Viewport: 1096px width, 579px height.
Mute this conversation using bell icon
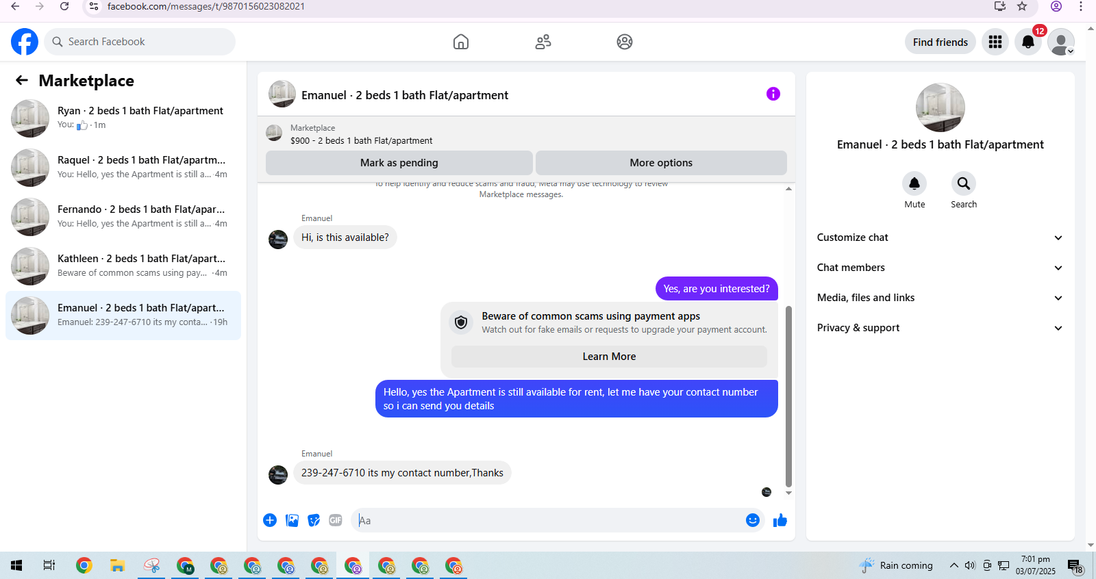tap(914, 183)
